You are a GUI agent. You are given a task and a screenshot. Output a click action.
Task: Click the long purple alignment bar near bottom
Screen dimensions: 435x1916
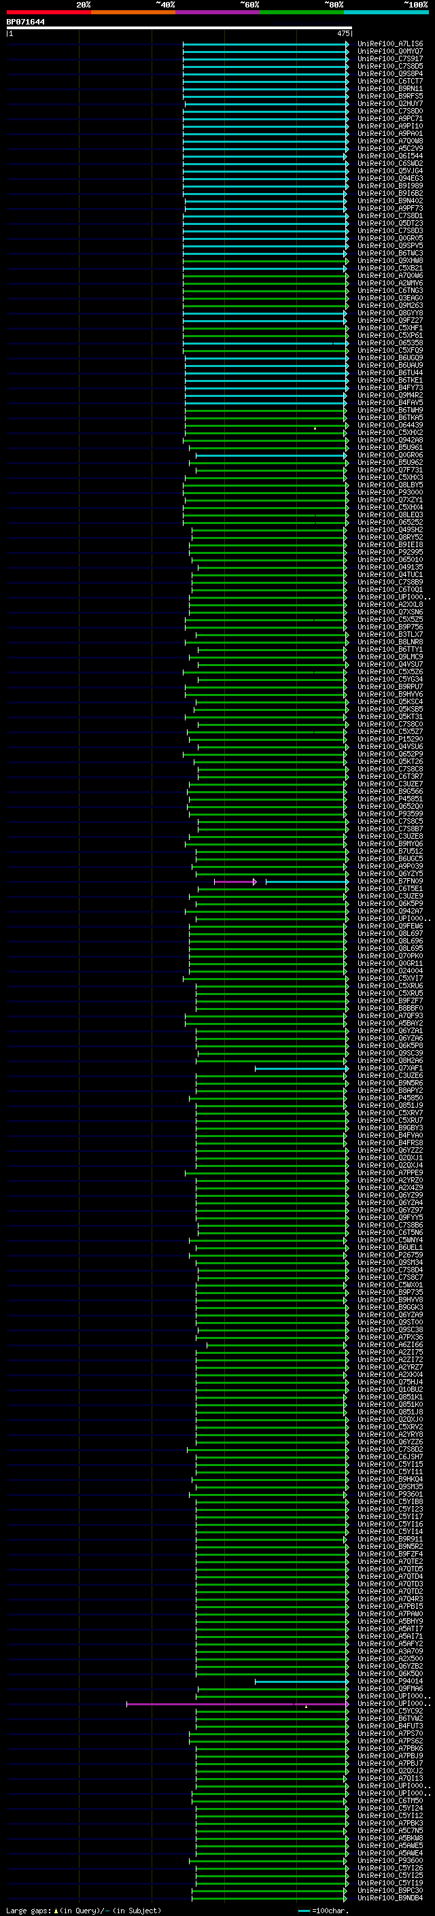point(237,1704)
